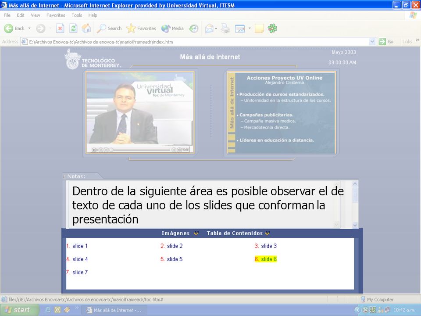
Task: Click the system tray expand arrow
Action: [x=357, y=310]
